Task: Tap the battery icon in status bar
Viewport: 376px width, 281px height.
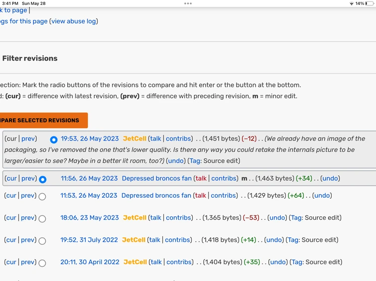Action: pyautogui.click(x=369, y=3)
